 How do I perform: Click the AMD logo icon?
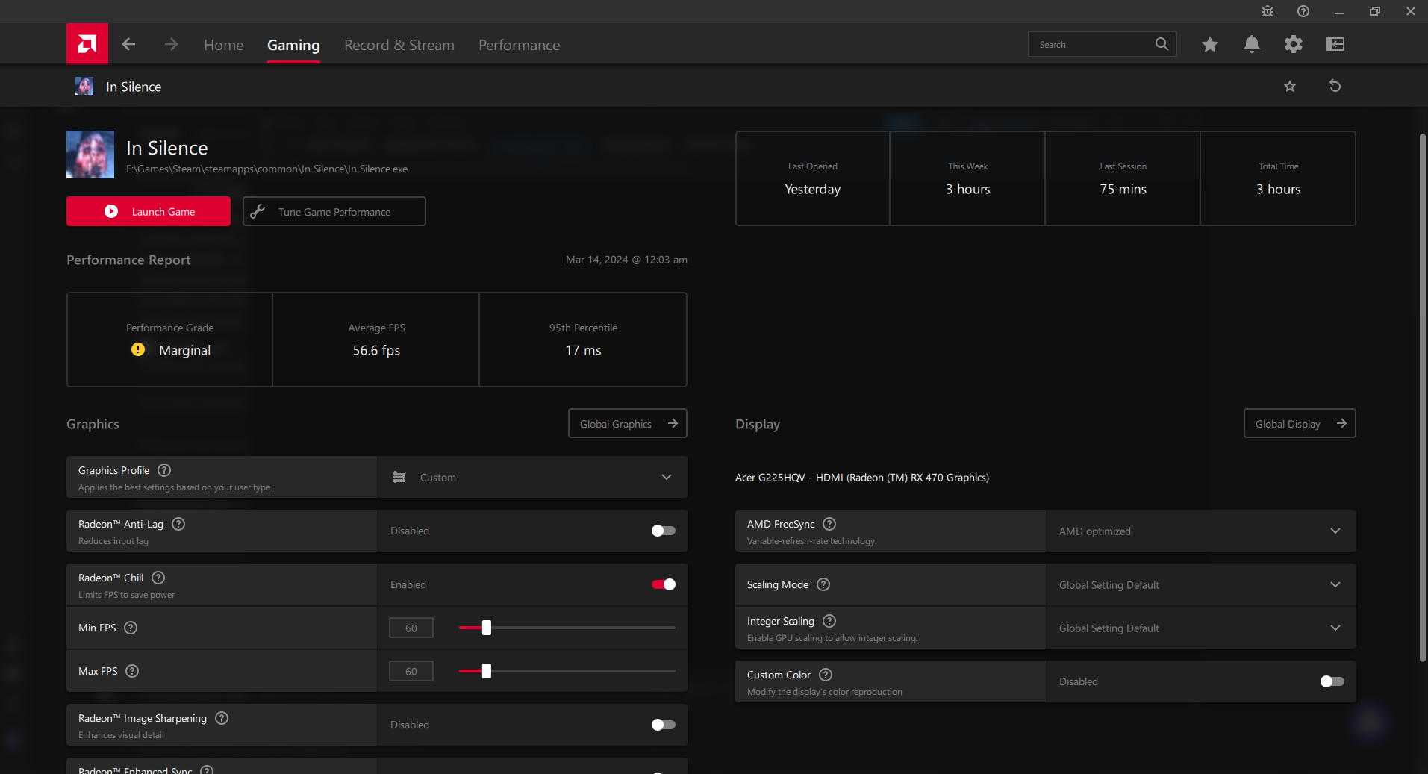[87, 44]
